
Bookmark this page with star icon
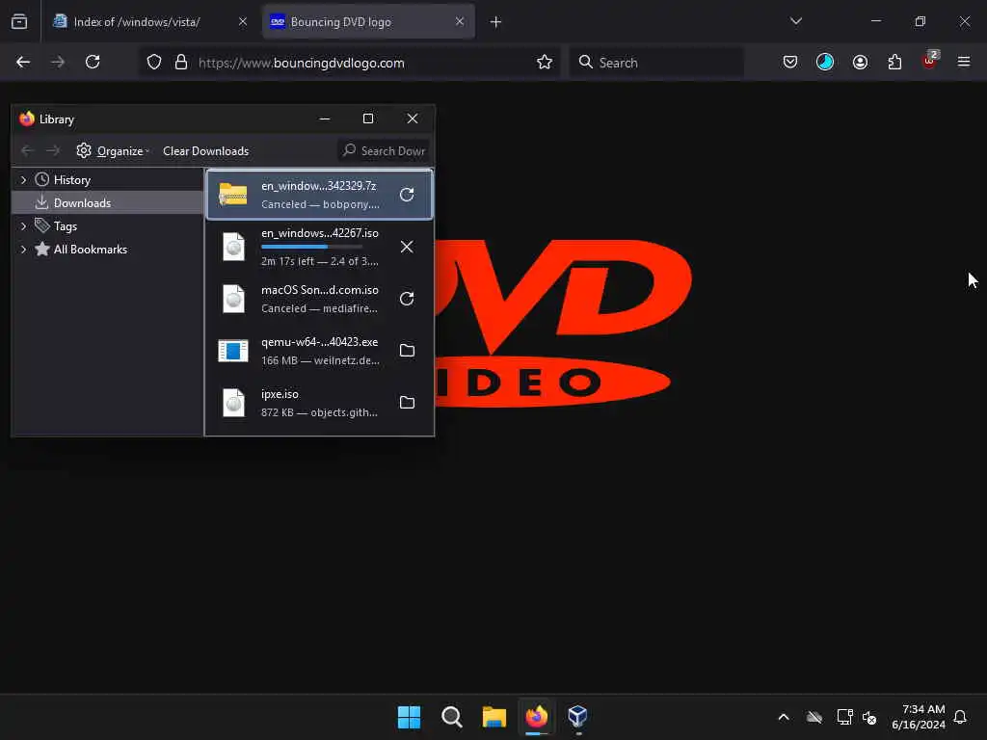545,63
